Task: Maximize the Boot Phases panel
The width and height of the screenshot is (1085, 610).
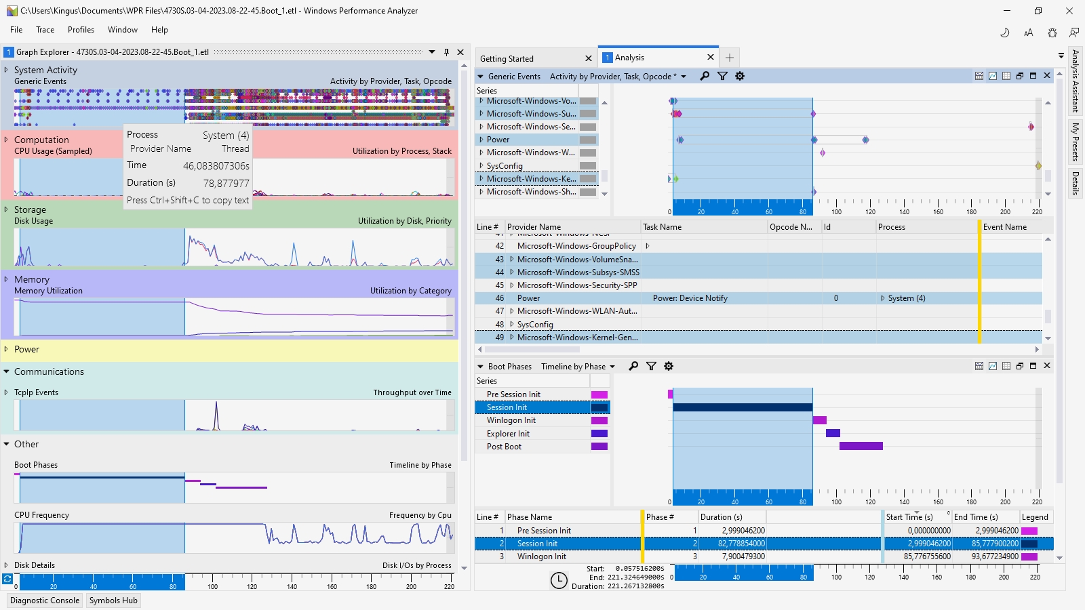Action: (x=1033, y=366)
